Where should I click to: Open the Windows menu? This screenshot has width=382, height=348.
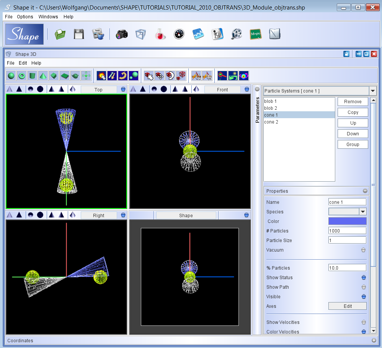pos(48,17)
